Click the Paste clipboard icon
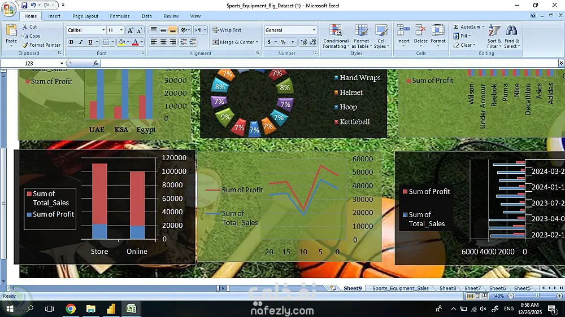The image size is (565, 317). [11, 30]
